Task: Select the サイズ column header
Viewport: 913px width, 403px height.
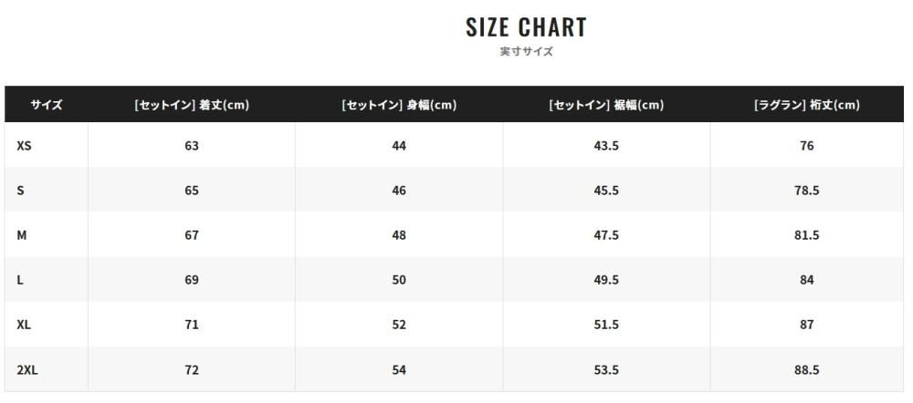Action: pos(46,105)
